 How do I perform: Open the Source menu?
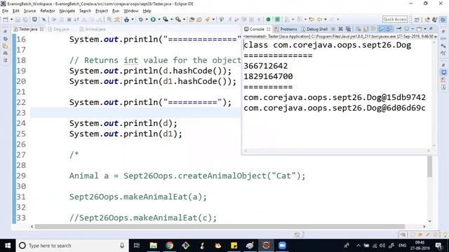tap(29, 11)
